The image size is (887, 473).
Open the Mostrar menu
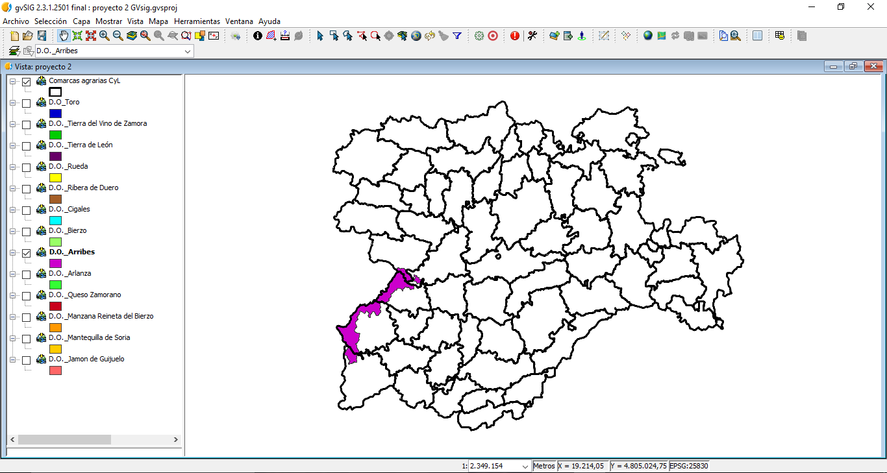[x=108, y=21]
